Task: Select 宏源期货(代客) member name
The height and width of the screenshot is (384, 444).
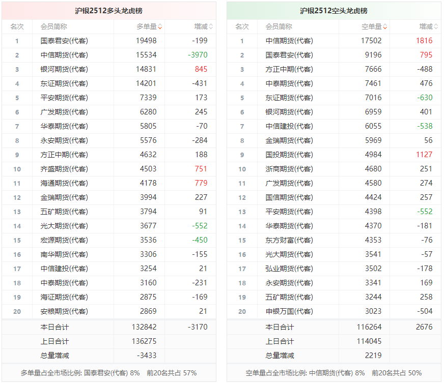Action: tap(64, 241)
